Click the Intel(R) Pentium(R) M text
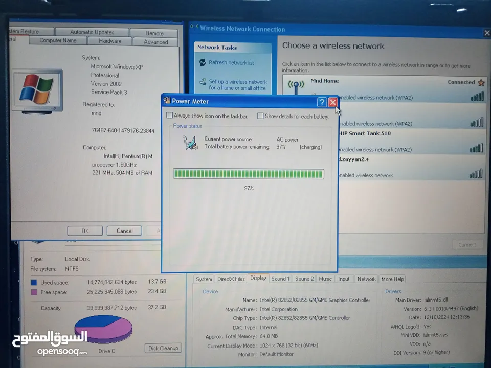The width and height of the screenshot is (491, 368). [x=128, y=156]
